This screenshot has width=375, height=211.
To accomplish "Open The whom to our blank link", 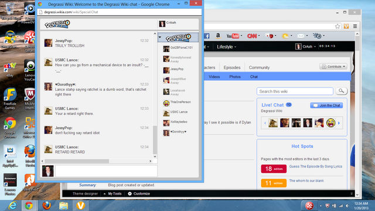I will (306, 181).
